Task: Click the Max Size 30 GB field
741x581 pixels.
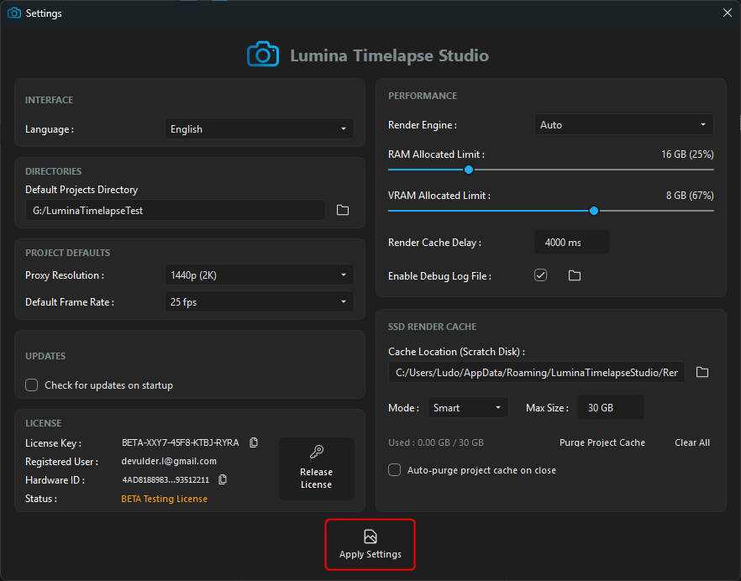Action: coord(611,408)
